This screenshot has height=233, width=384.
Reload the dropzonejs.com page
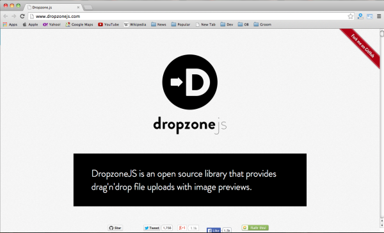(x=22, y=16)
